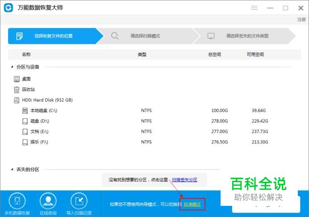Click the monitor icon in file type step

click(211, 36)
